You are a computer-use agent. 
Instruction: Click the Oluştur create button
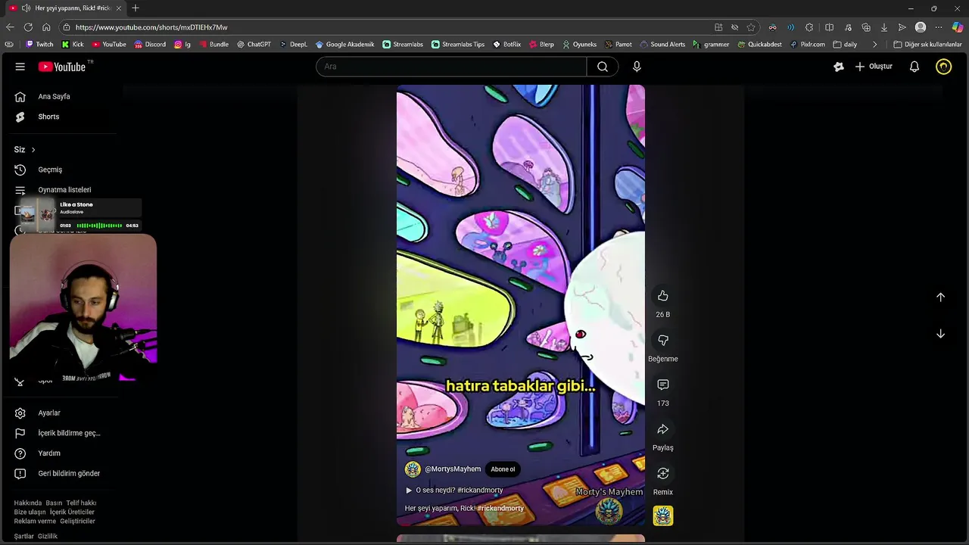click(x=874, y=67)
